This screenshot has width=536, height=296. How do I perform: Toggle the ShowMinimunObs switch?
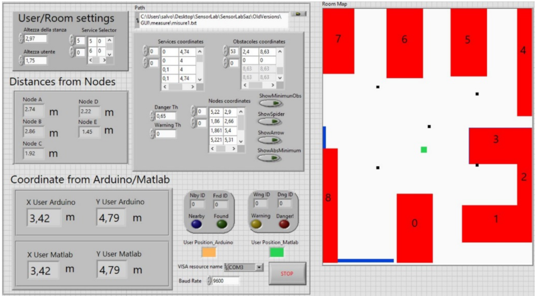[270, 103]
